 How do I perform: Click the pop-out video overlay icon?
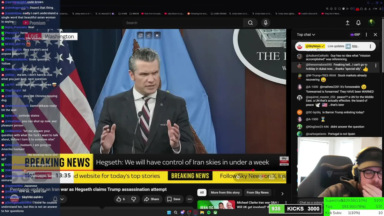pos(140,35)
